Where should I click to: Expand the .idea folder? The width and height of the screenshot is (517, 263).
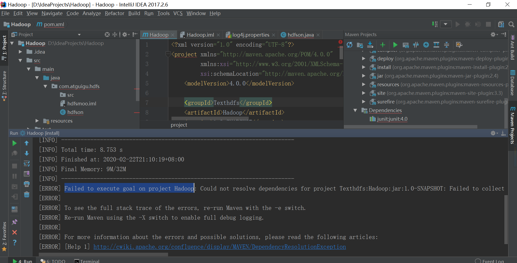pos(20,52)
